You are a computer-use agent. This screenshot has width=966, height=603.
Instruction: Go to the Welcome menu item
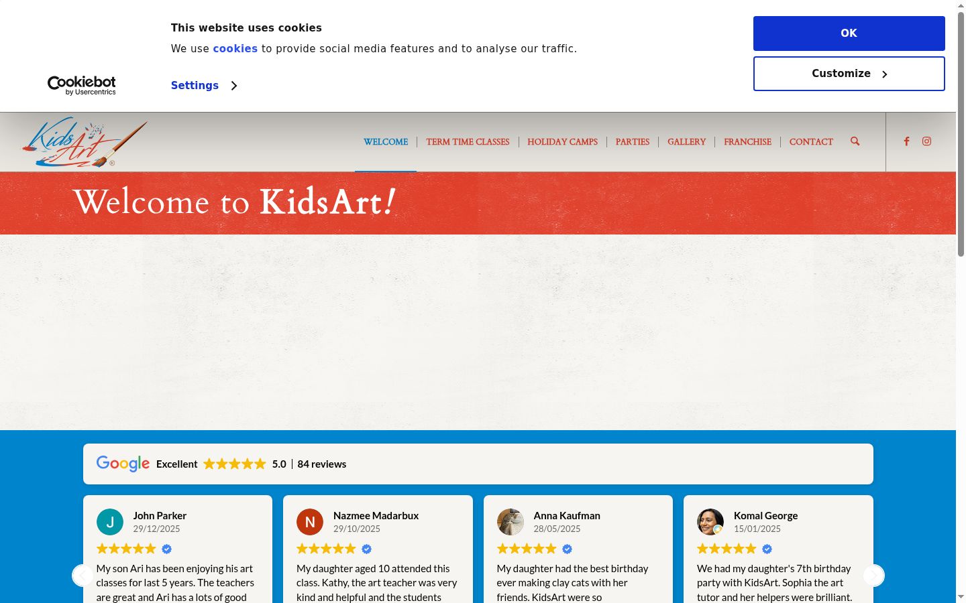click(x=386, y=142)
